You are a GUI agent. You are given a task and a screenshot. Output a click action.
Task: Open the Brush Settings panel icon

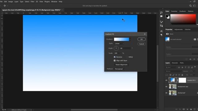(161, 22)
